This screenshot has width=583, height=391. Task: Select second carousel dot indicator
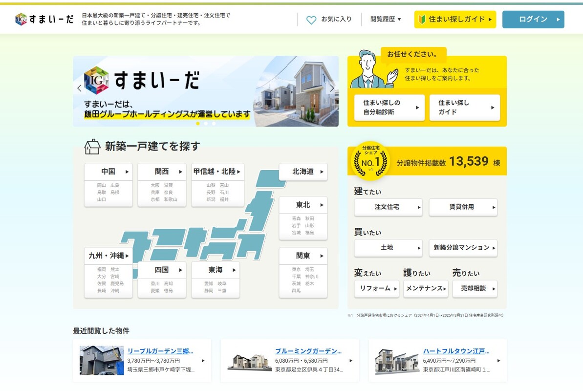[x=206, y=124]
